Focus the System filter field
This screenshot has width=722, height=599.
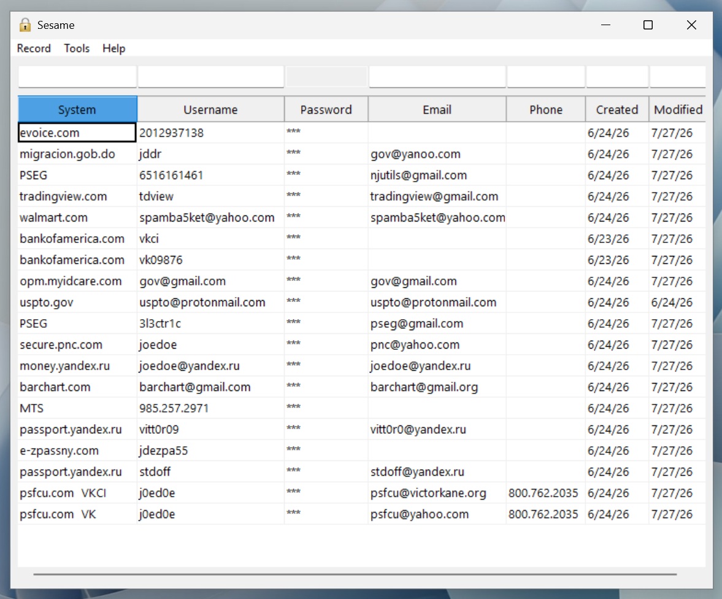(x=77, y=77)
